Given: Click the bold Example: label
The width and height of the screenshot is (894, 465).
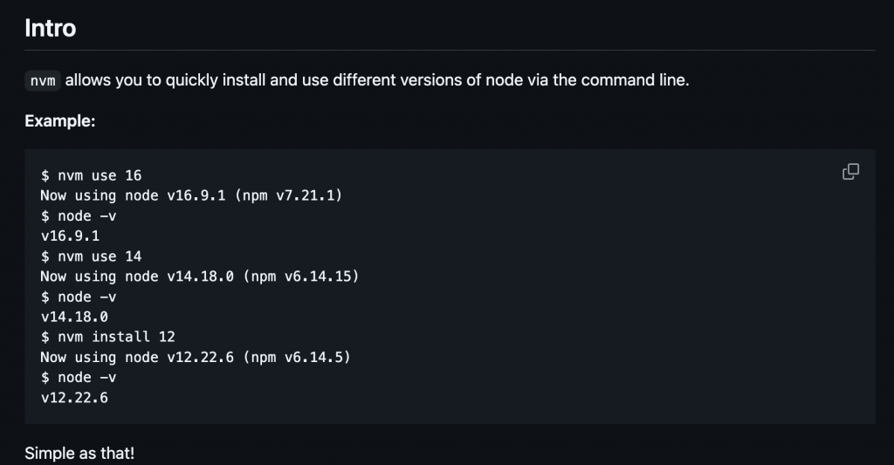Looking at the screenshot, I should click(x=59, y=121).
